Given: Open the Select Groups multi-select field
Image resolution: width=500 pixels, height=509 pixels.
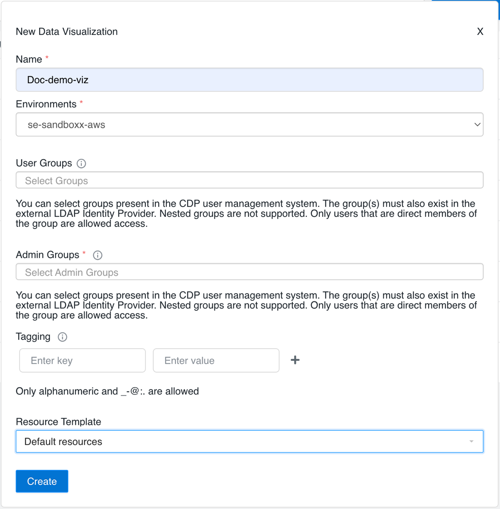Looking at the screenshot, I should pos(249,180).
